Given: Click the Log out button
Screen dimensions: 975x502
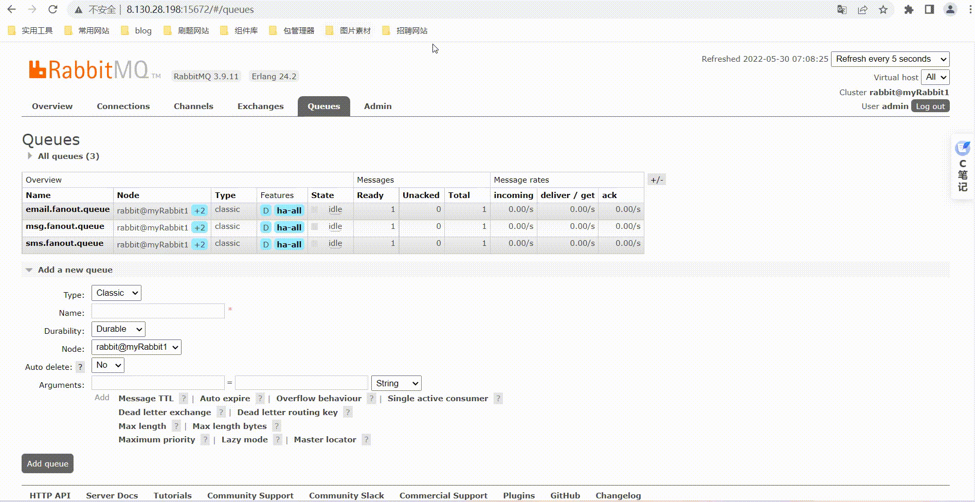Looking at the screenshot, I should point(930,106).
